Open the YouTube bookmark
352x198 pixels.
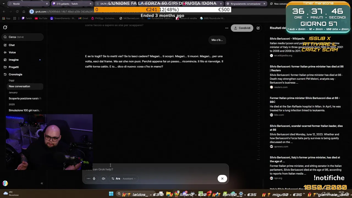point(41,18)
